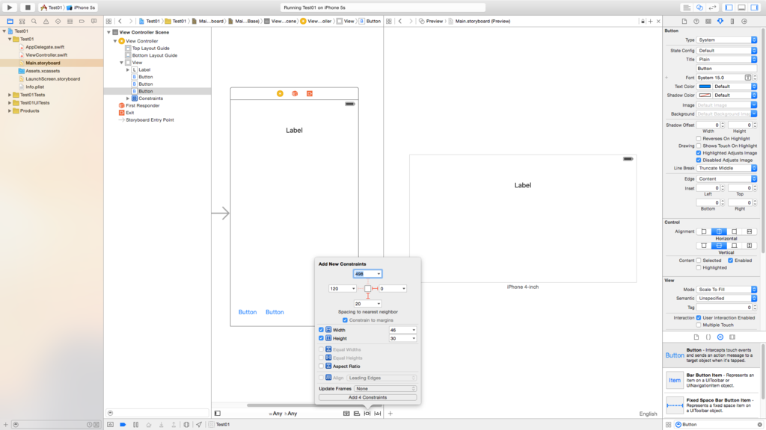Viewport: 766px width, 430px height.
Task: Enable Reverses On Highlight
Action: (x=699, y=138)
